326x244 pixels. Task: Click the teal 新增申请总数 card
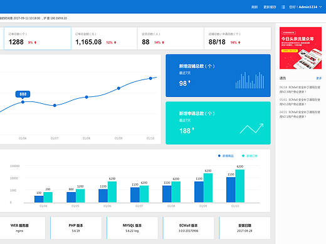tap(218, 123)
